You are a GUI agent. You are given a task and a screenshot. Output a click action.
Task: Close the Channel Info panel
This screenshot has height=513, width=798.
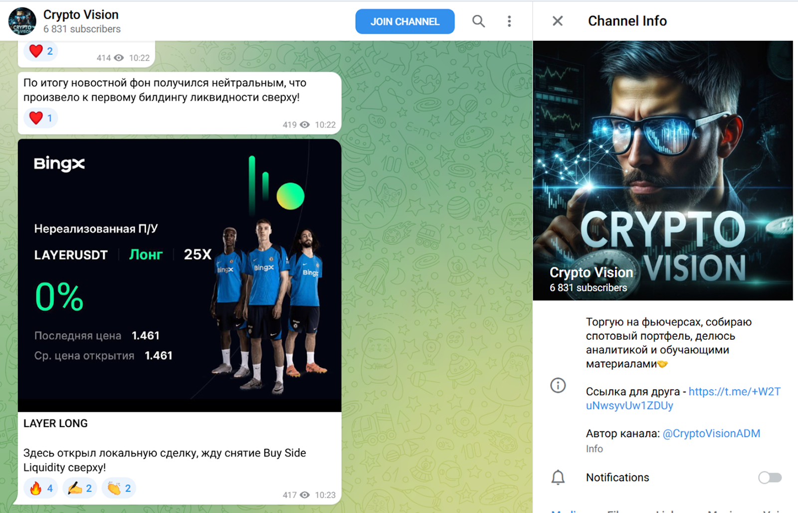tap(558, 21)
